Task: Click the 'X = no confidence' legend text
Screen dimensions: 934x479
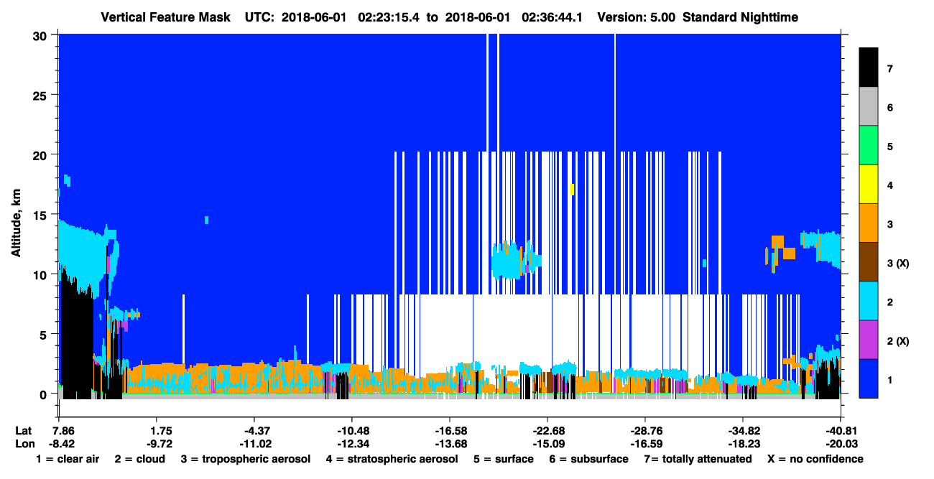Action: pos(815,459)
